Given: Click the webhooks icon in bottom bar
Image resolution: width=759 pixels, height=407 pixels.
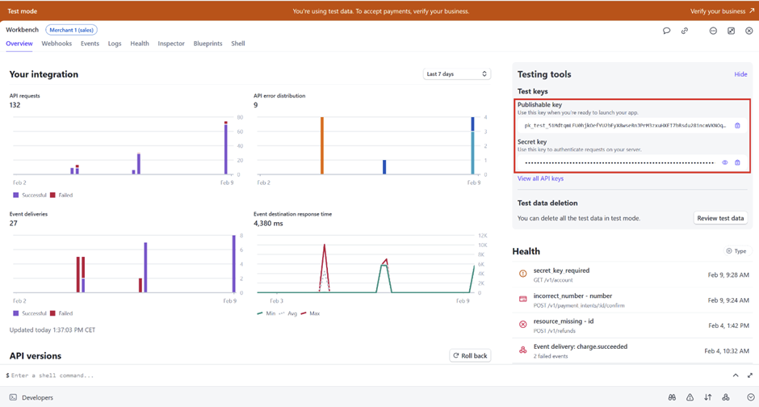Looking at the screenshot, I should coord(726,397).
